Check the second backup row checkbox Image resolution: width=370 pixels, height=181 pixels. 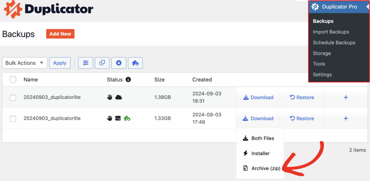13,118
